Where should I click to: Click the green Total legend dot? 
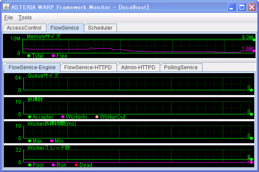(29, 56)
